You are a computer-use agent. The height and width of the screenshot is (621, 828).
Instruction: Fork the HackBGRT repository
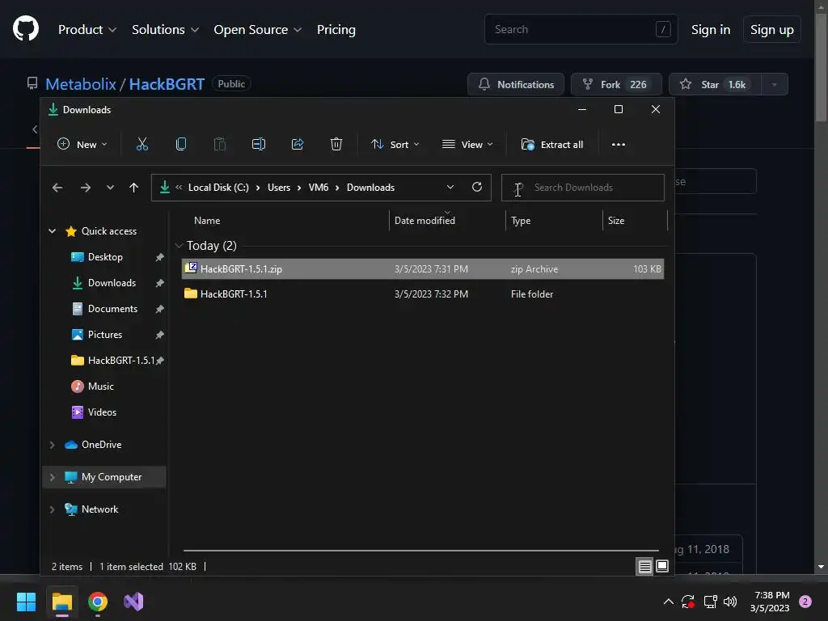pos(616,84)
